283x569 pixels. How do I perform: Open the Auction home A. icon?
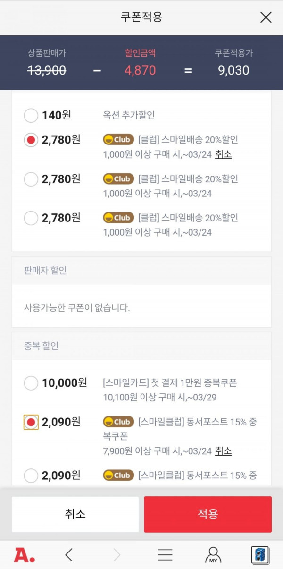pyautogui.click(x=24, y=555)
